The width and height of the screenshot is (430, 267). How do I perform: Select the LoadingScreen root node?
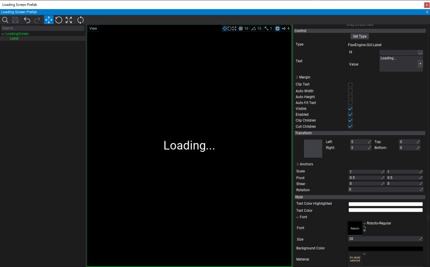(17, 34)
